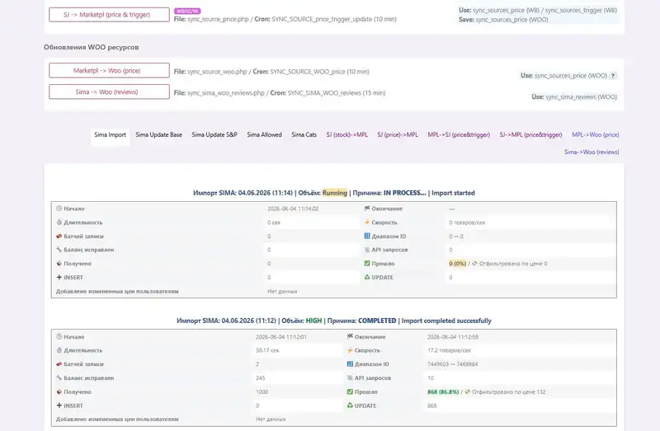Switch to Sima Update Base tab
This screenshot has width=660, height=431.
coord(158,135)
